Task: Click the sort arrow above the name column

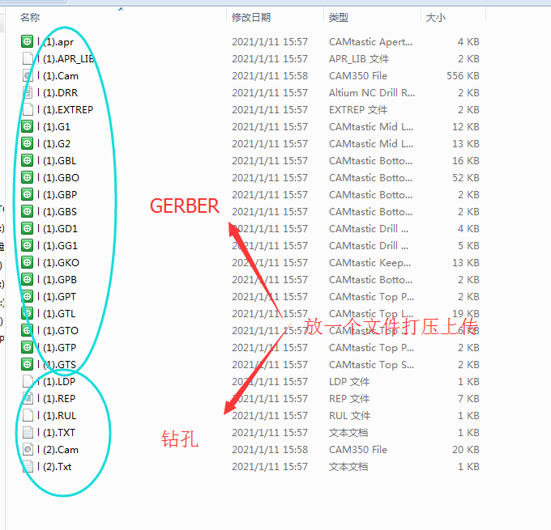Action: pos(121,10)
